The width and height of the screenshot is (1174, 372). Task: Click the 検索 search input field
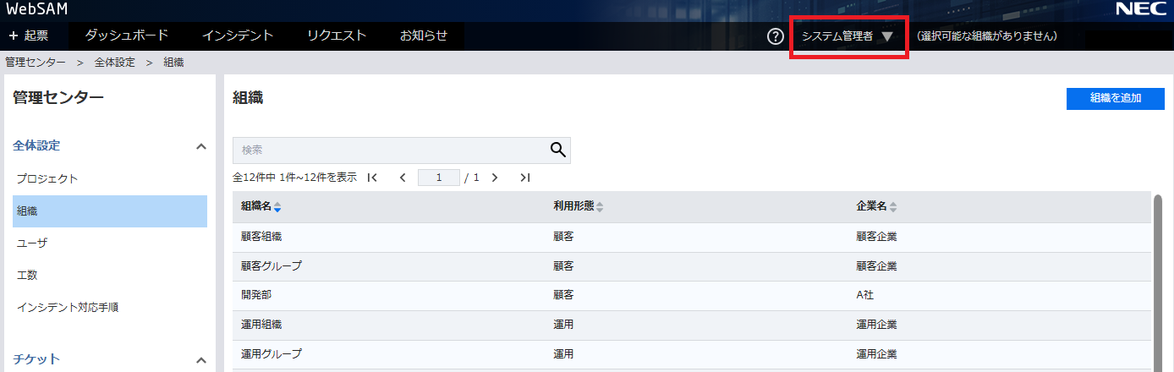389,150
